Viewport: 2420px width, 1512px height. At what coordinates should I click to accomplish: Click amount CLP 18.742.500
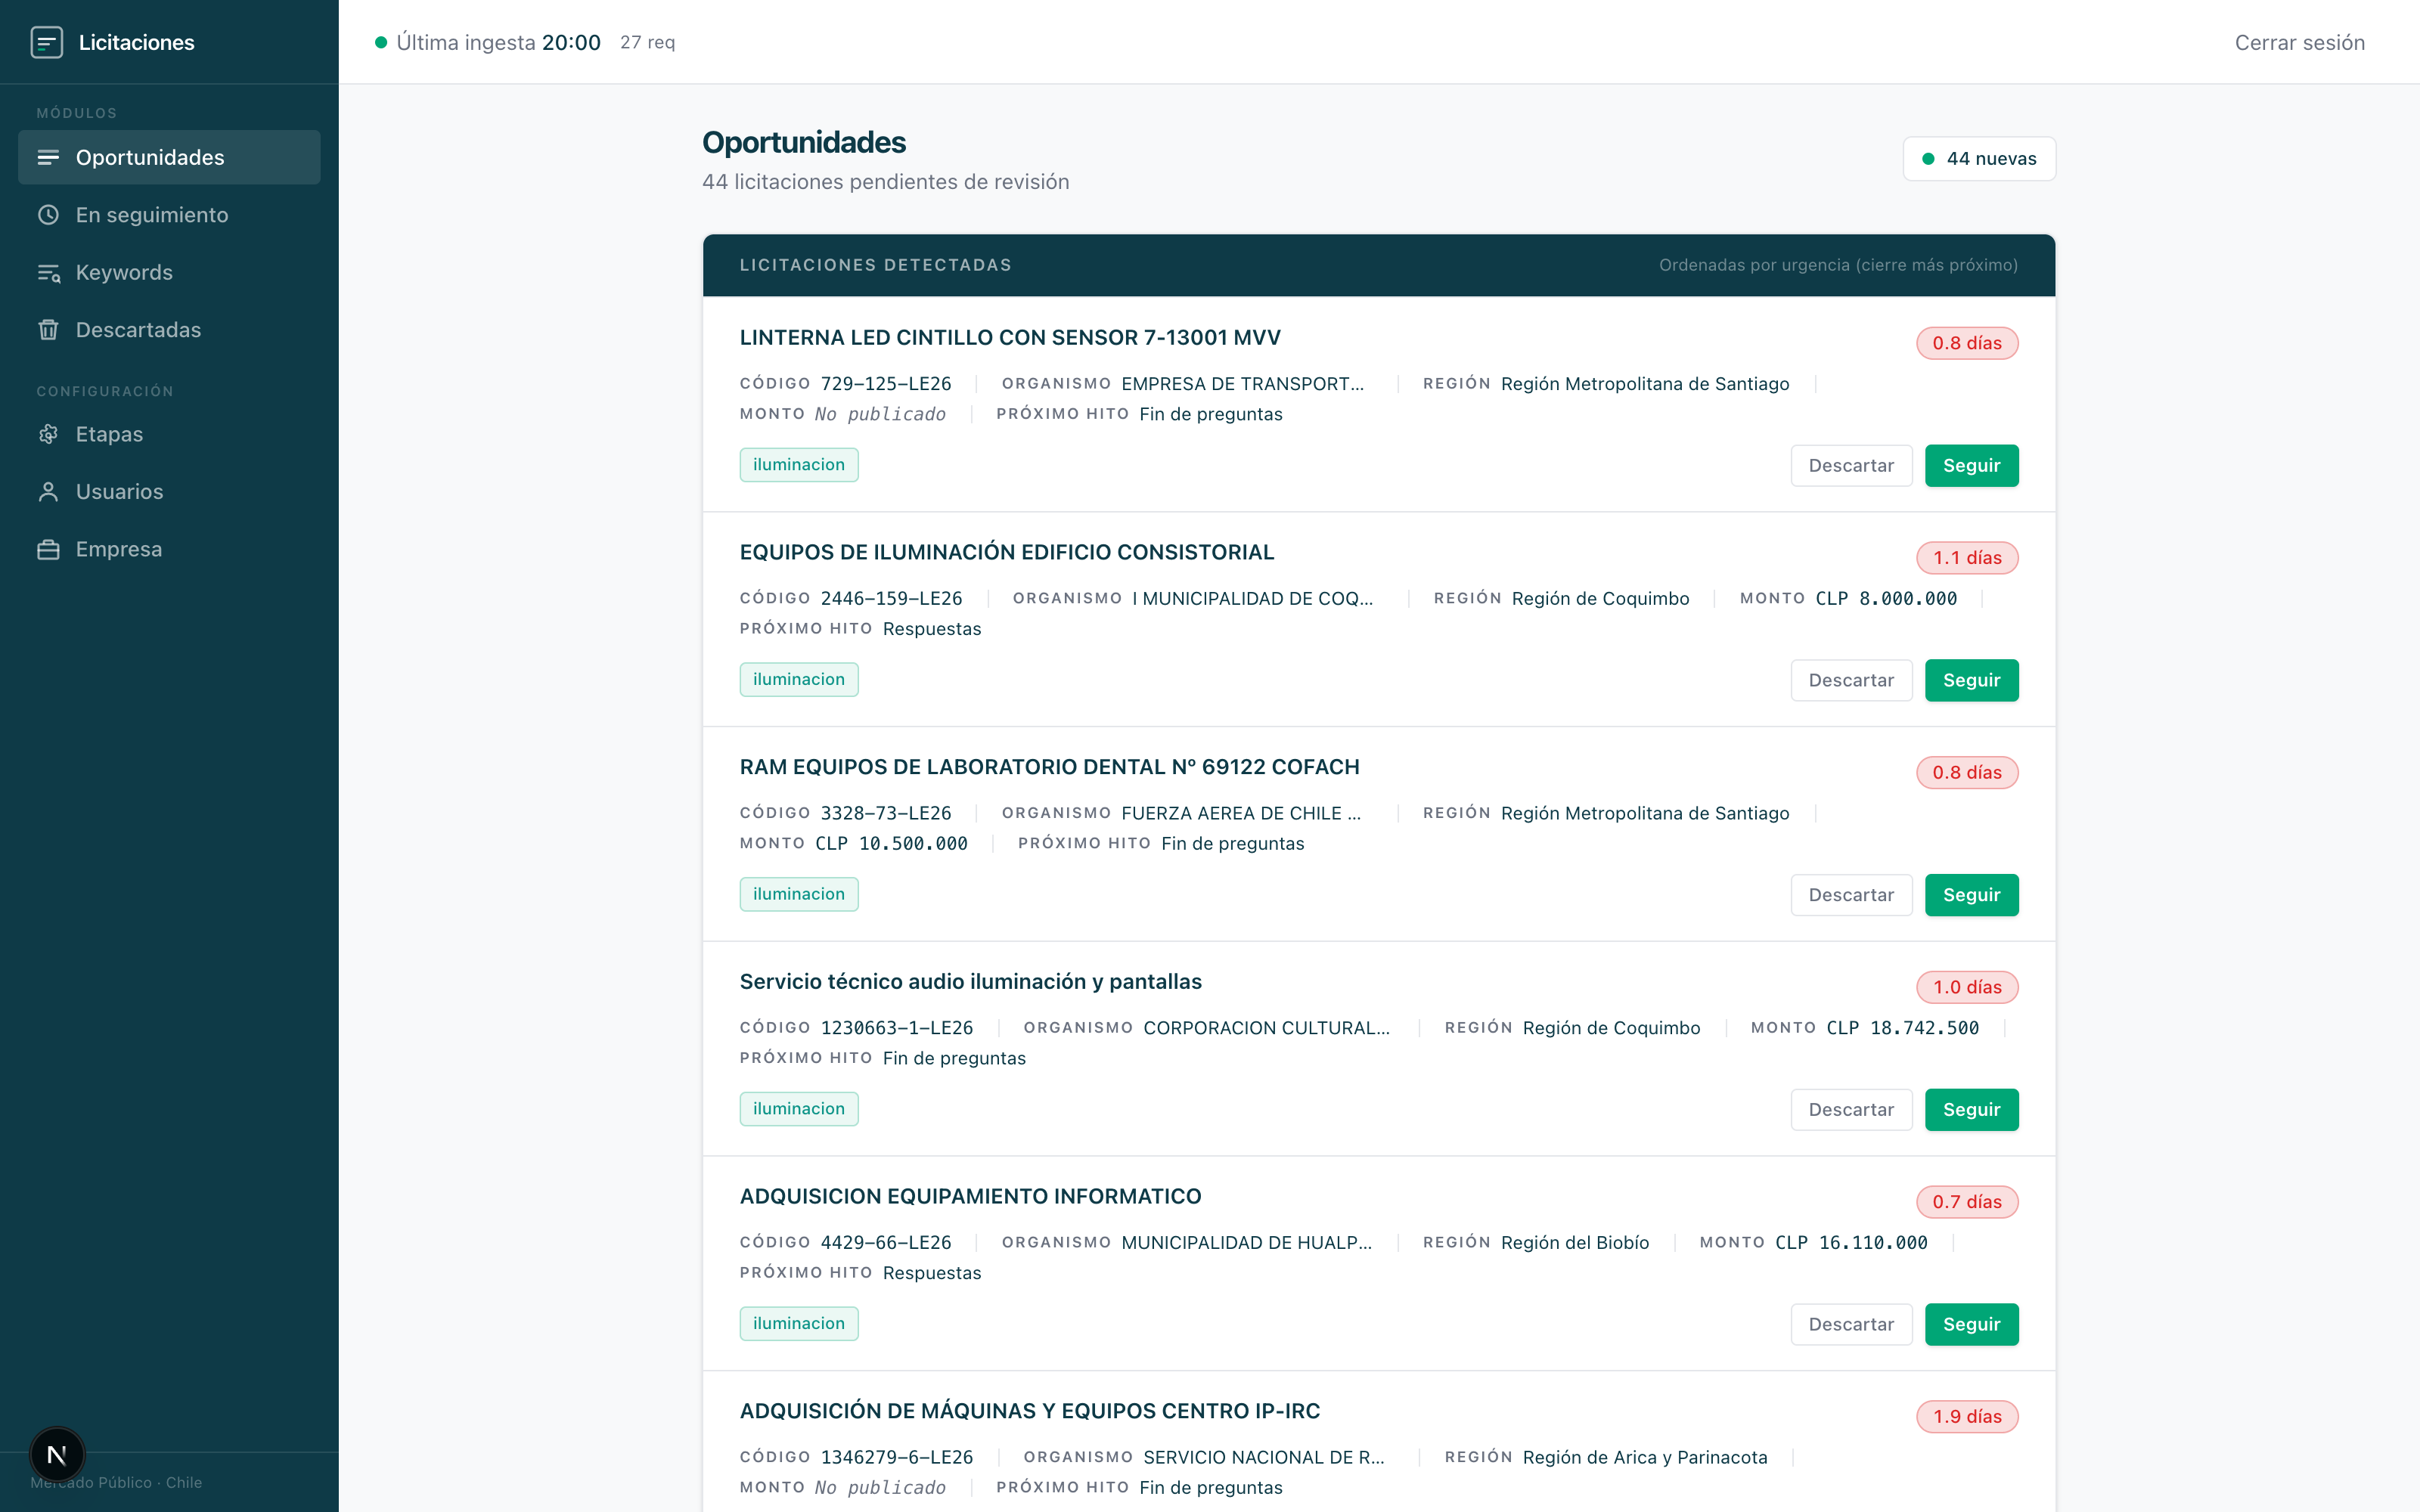pyautogui.click(x=1902, y=1028)
